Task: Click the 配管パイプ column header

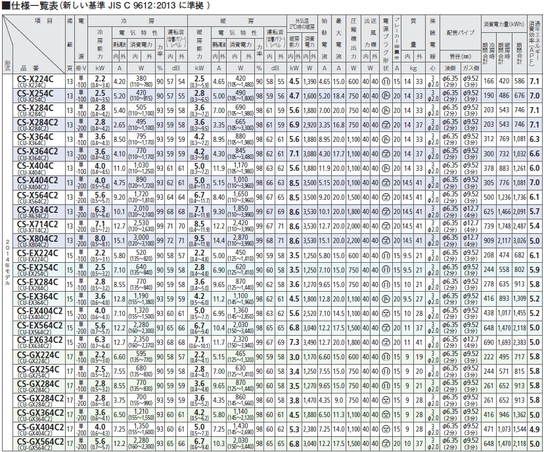Action: coord(461,33)
